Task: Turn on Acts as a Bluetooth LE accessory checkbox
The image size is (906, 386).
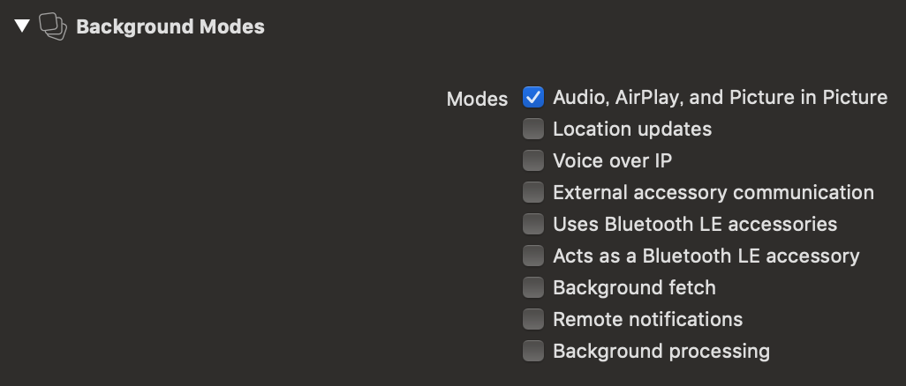Action: click(533, 256)
